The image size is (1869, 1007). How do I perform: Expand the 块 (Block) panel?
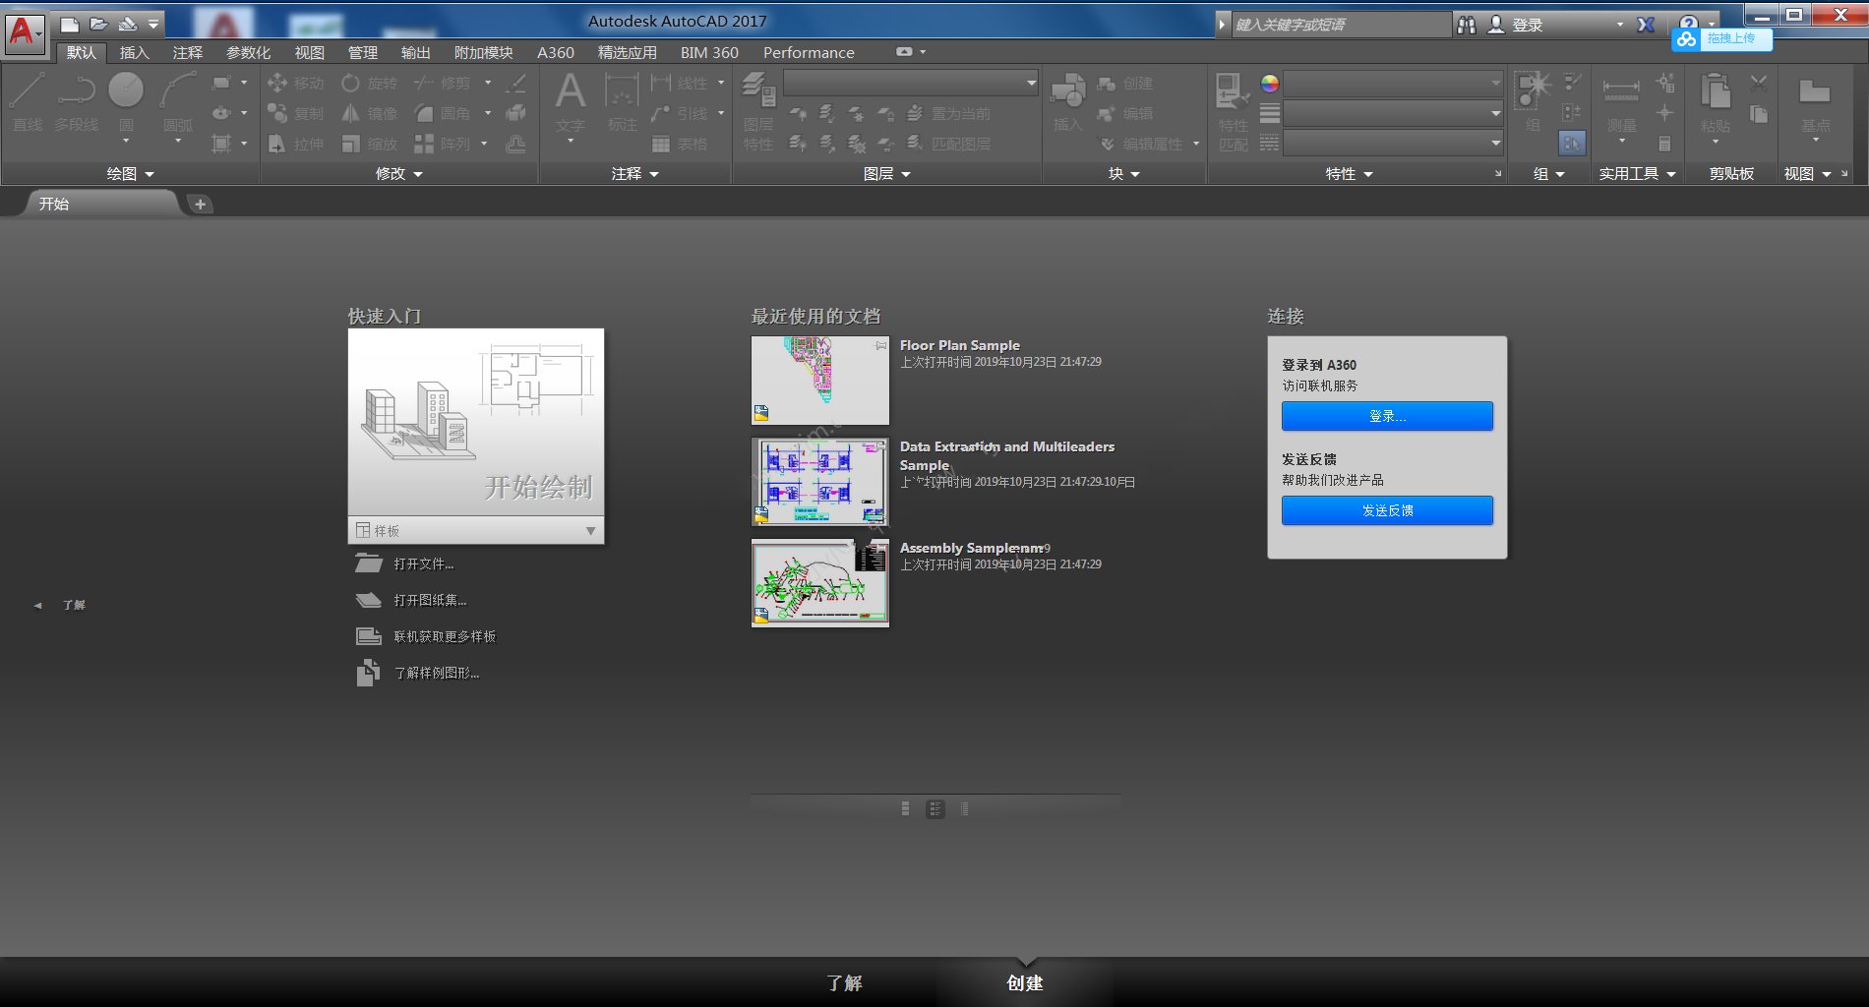pyautogui.click(x=1124, y=174)
